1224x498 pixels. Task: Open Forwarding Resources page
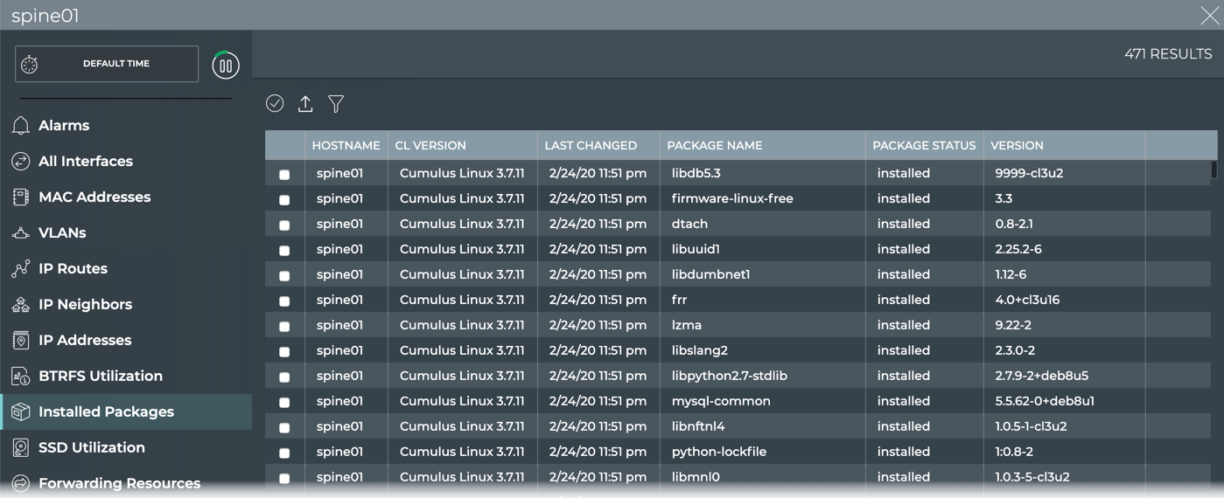(119, 483)
